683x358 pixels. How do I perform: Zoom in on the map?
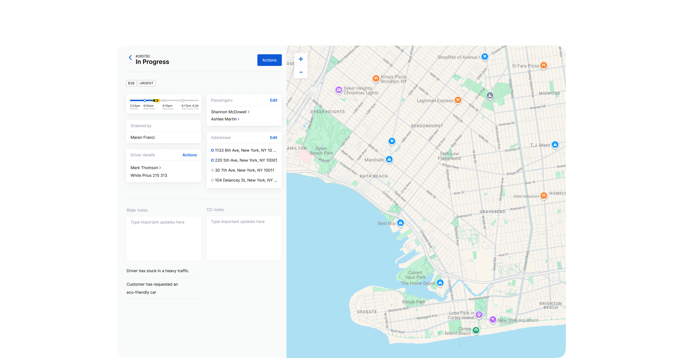tap(301, 59)
